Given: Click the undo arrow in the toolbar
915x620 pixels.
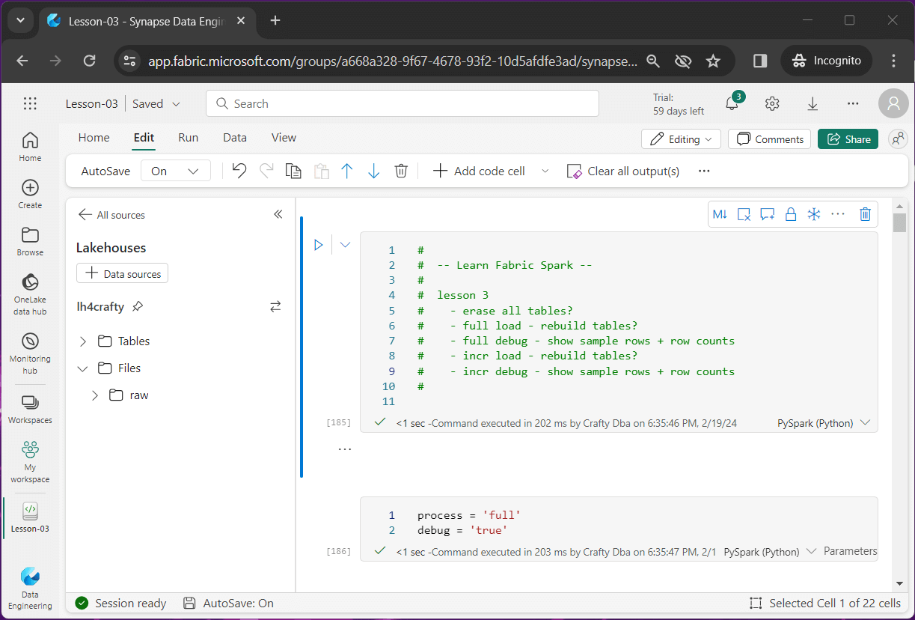Looking at the screenshot, I should [x=239, y=171].
